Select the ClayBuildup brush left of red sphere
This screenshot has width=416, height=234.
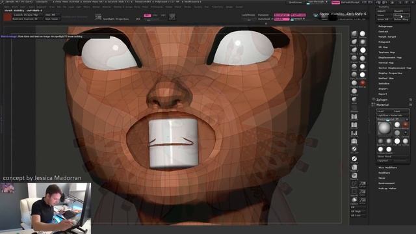click(x=354, y=83)
